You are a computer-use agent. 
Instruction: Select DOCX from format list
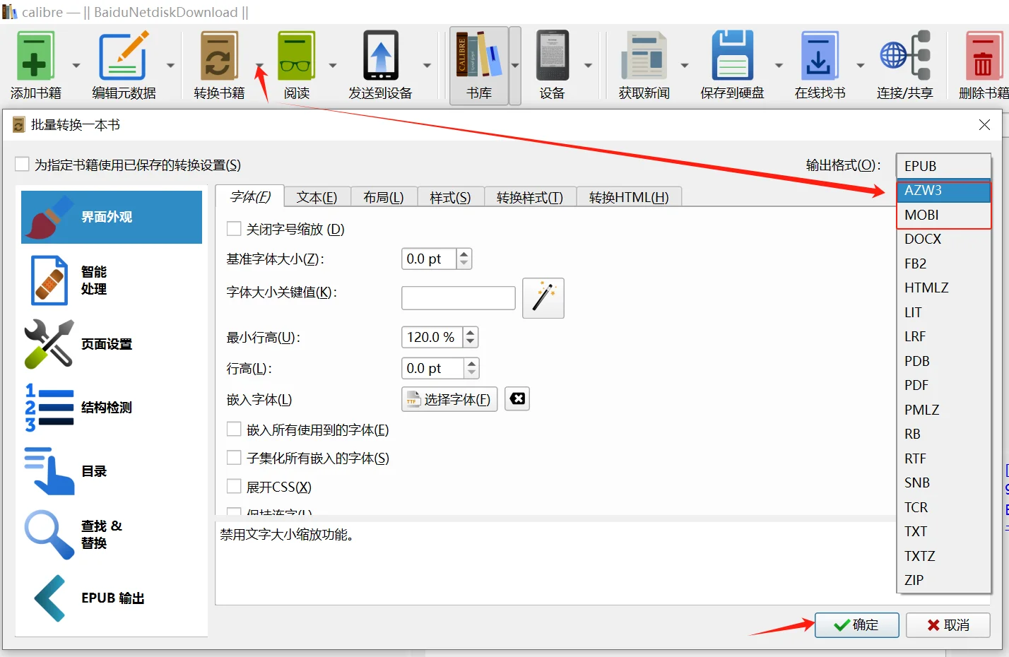[944, 239]
